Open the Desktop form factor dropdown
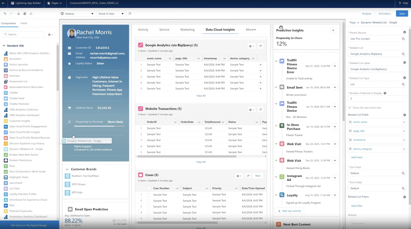Image resolution: width=411 pixels, height=229 pixels. click(x=77, y=13)
